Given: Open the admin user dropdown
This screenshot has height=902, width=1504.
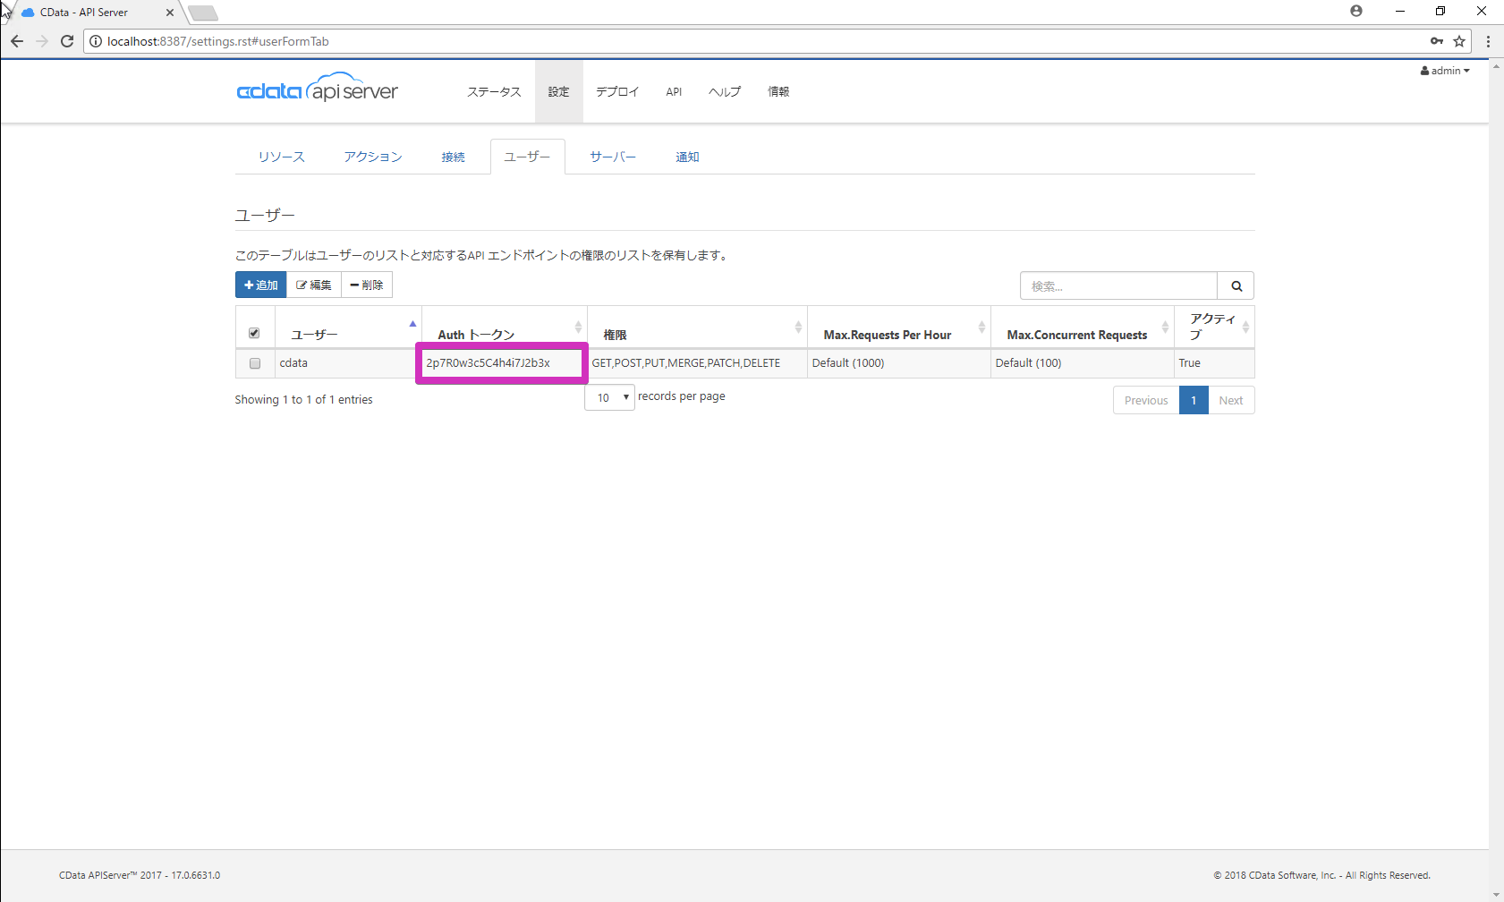Looking at the screenshot, I should pos(1445,71).
